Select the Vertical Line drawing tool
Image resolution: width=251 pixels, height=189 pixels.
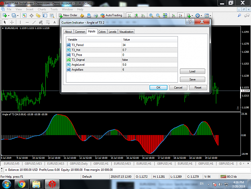pos(20,22)
